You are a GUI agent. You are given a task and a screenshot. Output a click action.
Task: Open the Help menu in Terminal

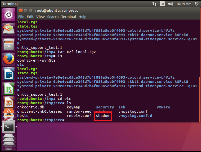pyautogui.click(x=82, y=17)
